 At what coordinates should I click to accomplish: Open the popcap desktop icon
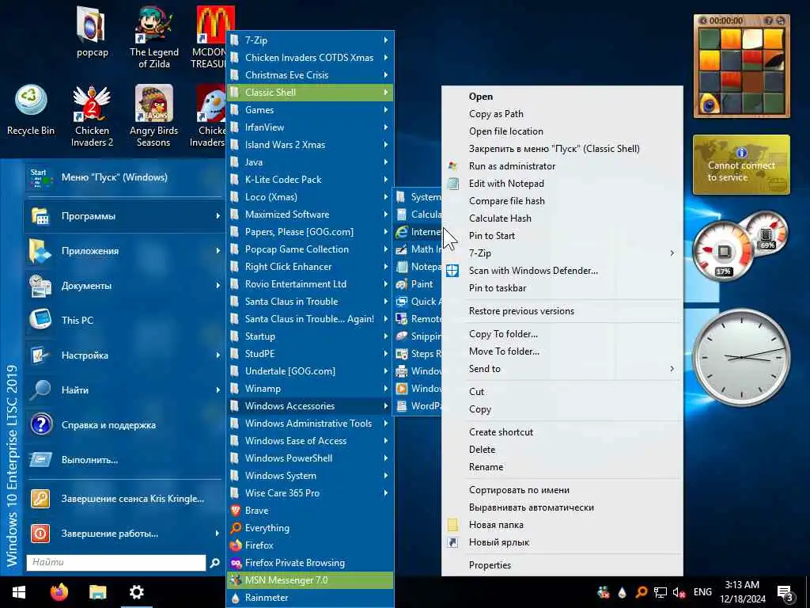92,32
